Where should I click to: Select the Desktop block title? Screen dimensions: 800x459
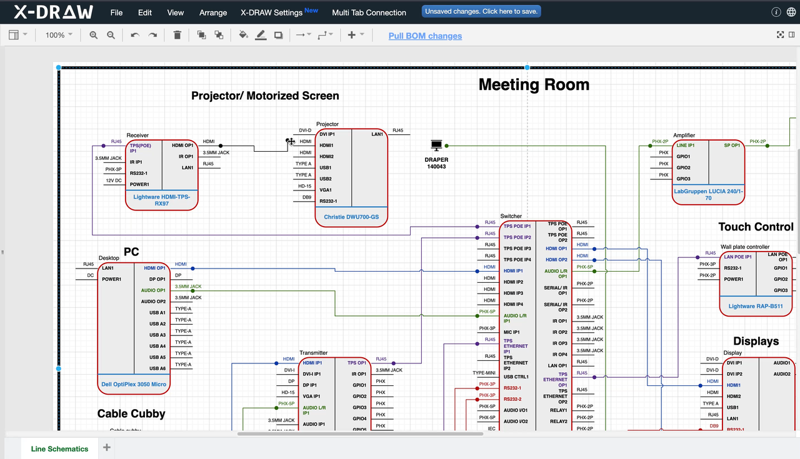[109, 258]
